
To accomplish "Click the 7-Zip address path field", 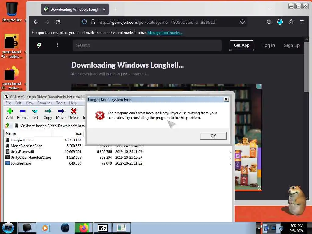I will coord(49,126).
